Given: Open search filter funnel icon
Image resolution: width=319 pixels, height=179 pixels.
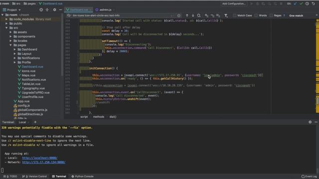Looking at the screenshot, I should pyautogui.click(x=226, y=15).
